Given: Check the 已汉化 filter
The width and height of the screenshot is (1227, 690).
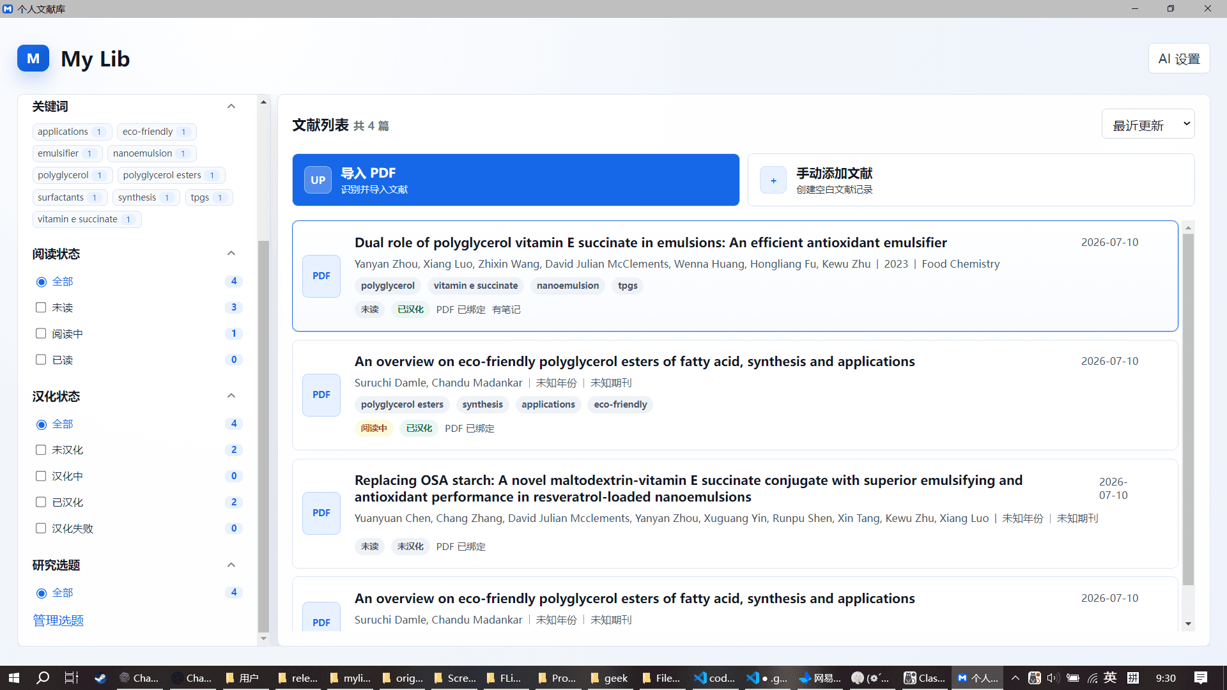Looking at the screenshot, I should pyautogui.click(x=41, y=502).
